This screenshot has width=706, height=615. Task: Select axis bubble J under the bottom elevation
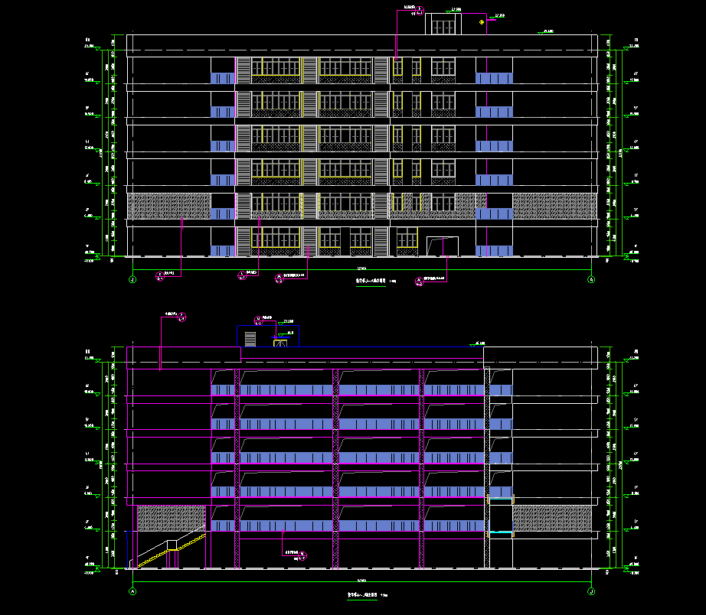pyautogui.click(x=591, y=591)
